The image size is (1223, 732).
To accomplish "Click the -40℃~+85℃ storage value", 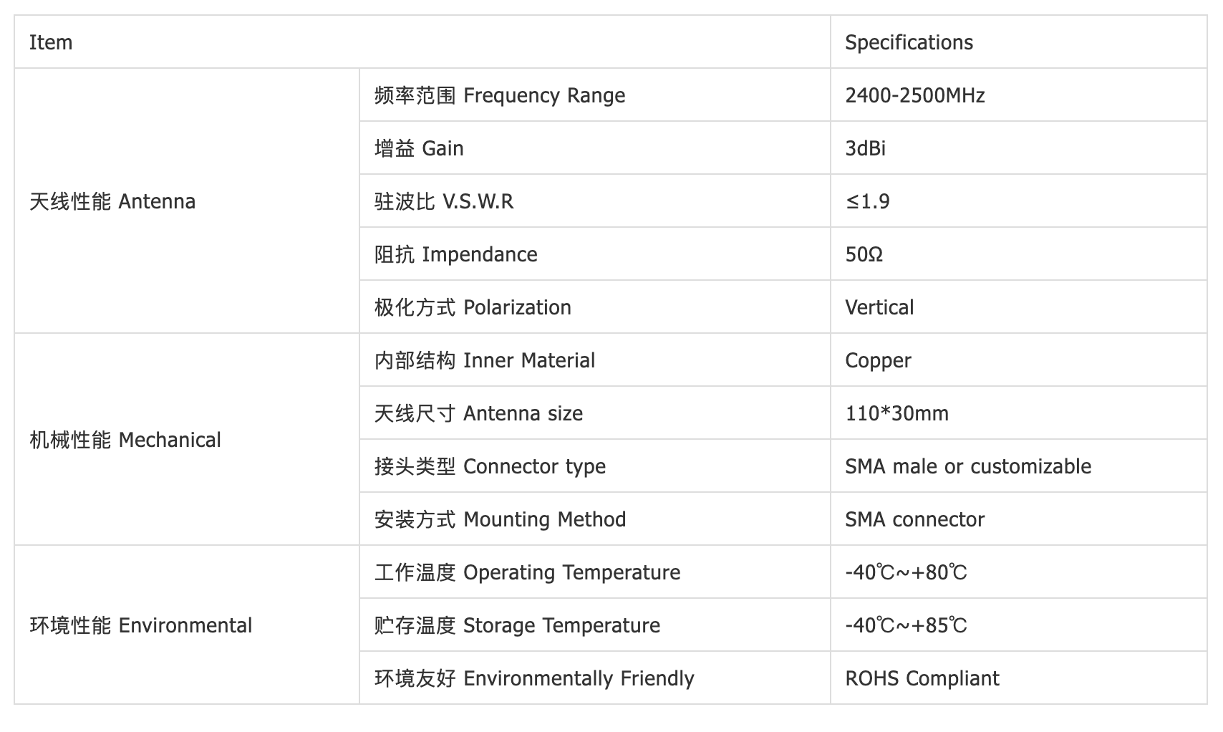I will pyautogui.click(x=906, y=625).
